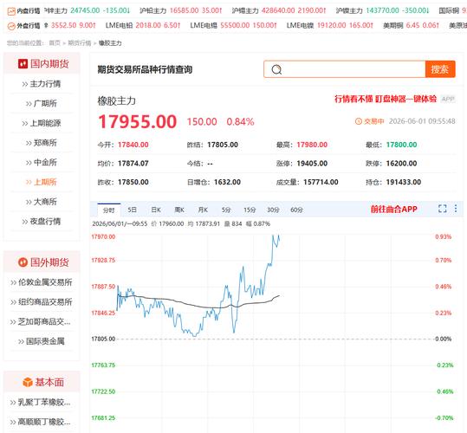467x433 pixels.
Task: Switch to the 5日 chart tab
Action: point(132,210)
